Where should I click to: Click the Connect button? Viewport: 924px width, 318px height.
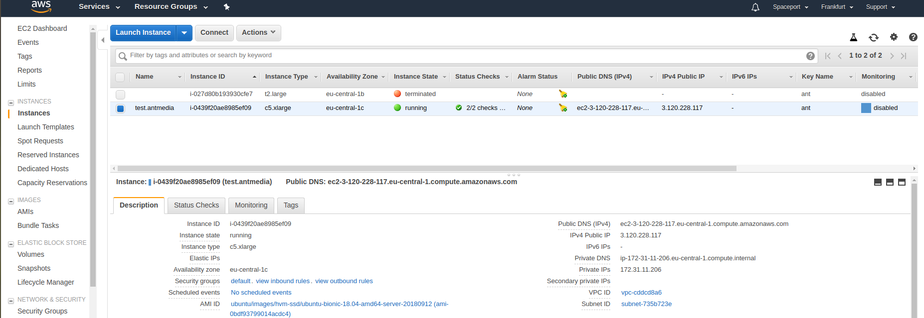pyautogui.click(x=214, y=33)
